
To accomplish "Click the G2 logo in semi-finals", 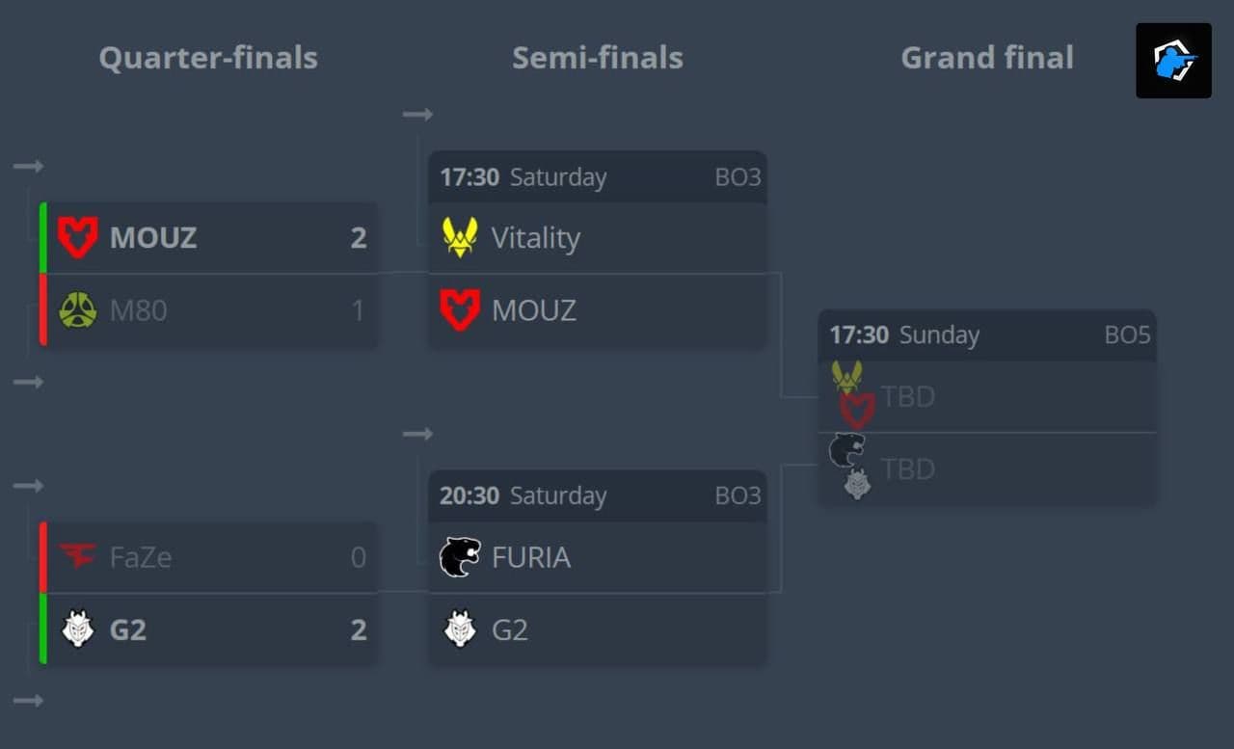I will [460, 629].
